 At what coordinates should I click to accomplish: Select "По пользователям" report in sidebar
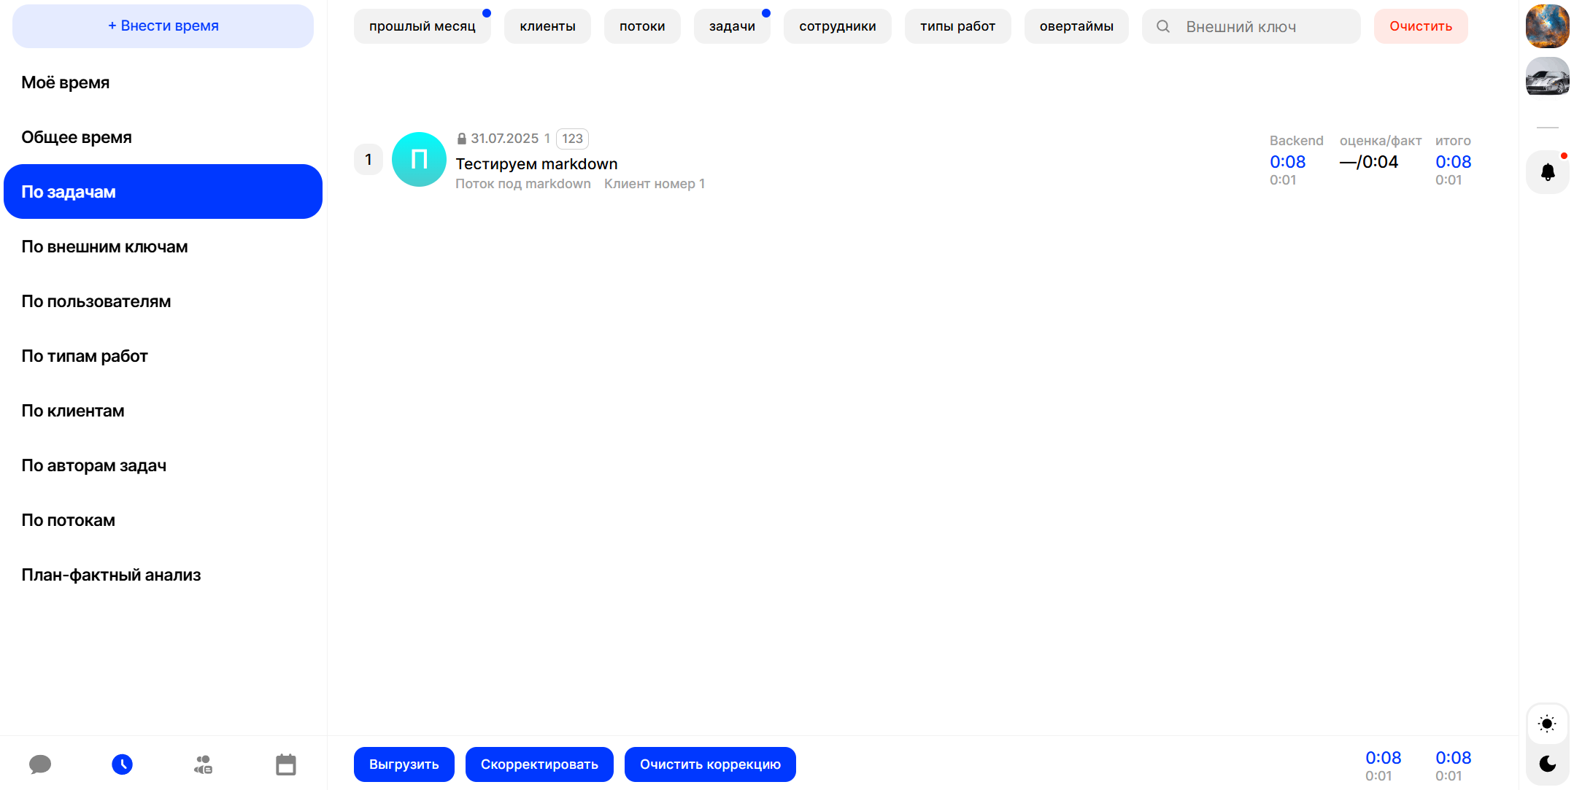pyautogui.click(x=96, y=301)
